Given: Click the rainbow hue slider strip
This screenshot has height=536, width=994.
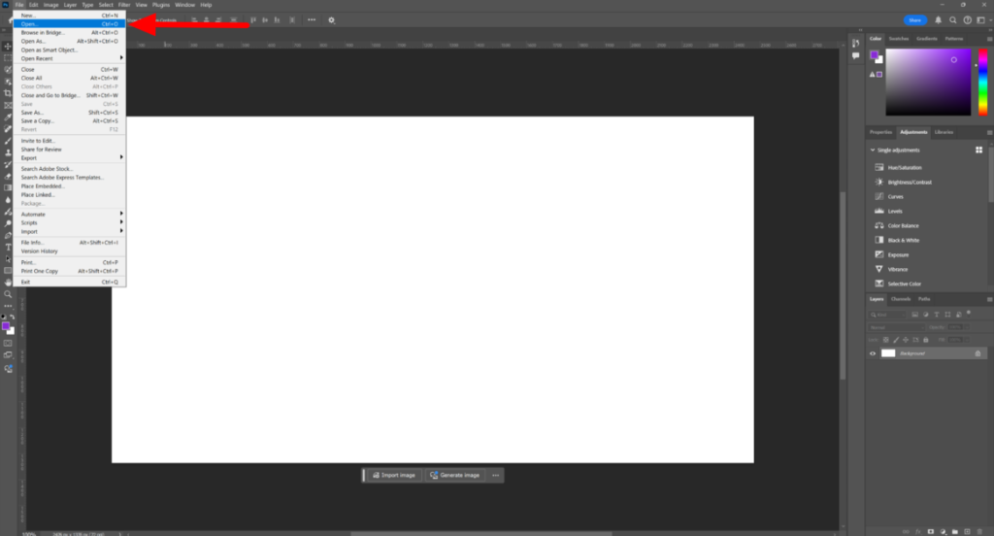Looking at the screenshot, I should pyautogui.click(x=982, y=82).
